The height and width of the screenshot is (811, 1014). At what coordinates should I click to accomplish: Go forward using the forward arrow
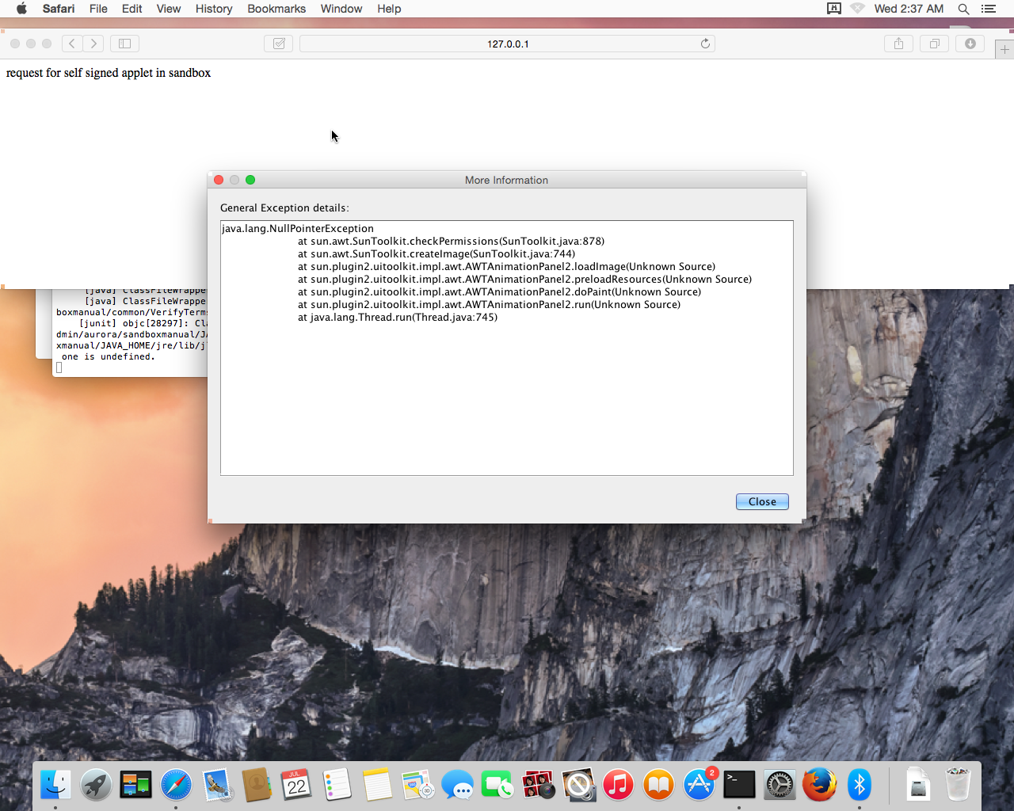coord(94,44)
